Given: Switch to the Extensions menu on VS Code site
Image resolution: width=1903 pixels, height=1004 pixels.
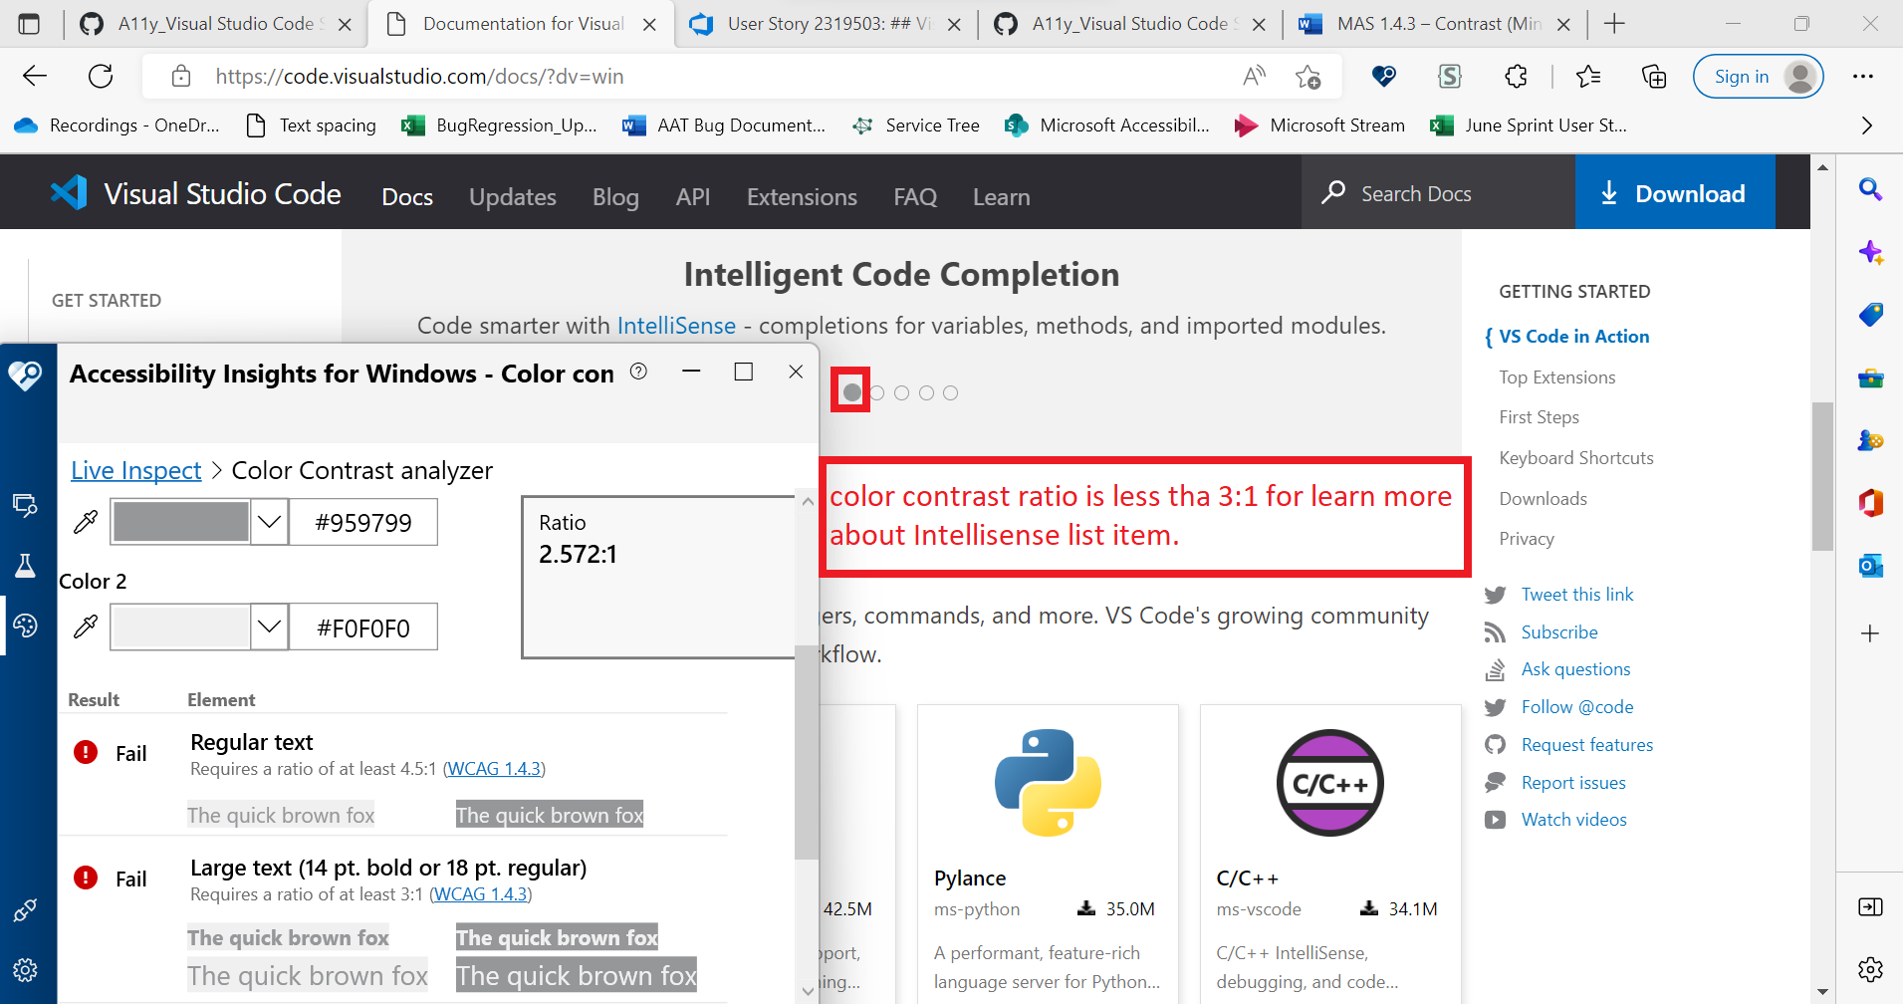Looking at the screenshot, I should coord(802,196).
